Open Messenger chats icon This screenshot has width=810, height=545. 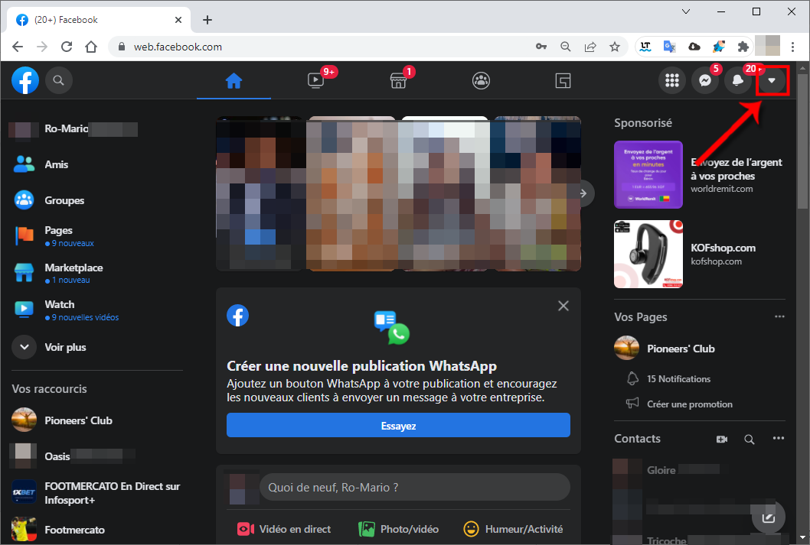705,80
